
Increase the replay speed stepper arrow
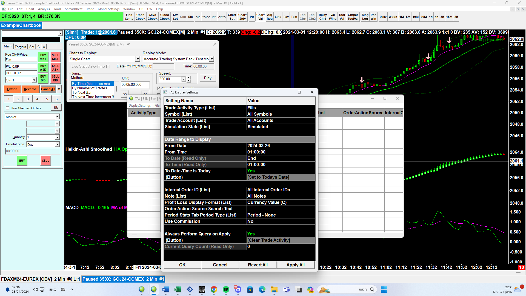click(189, 78)
